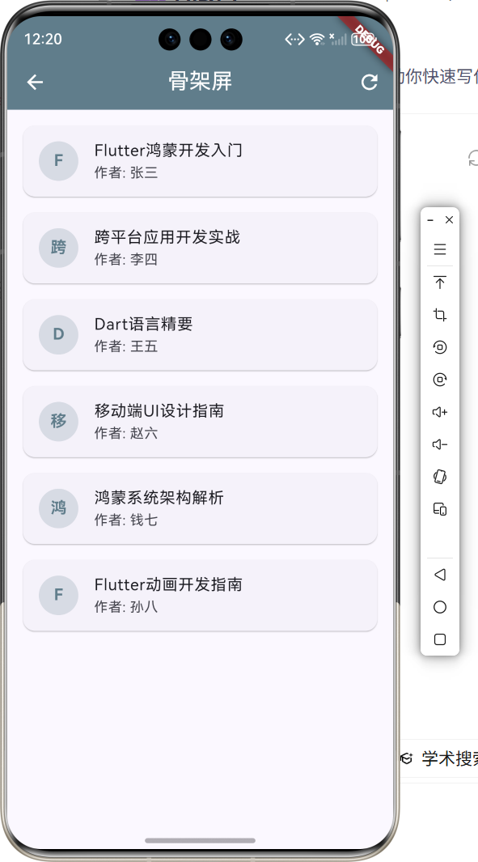Open the hamburger menu on the toolbar
Viewport: 478px width, 862px height.
tap(440, 249)
